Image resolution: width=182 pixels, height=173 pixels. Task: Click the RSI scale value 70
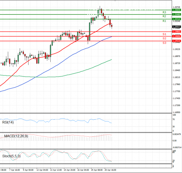click(174, 119)
